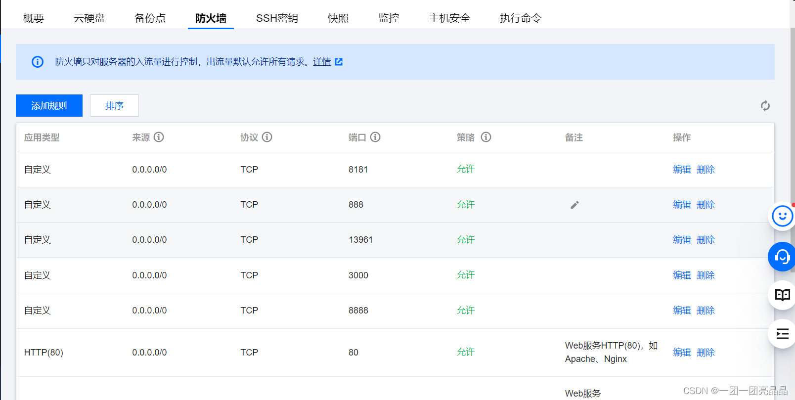Click 删除 for the port 8888 rule

(x=706, y=311)
